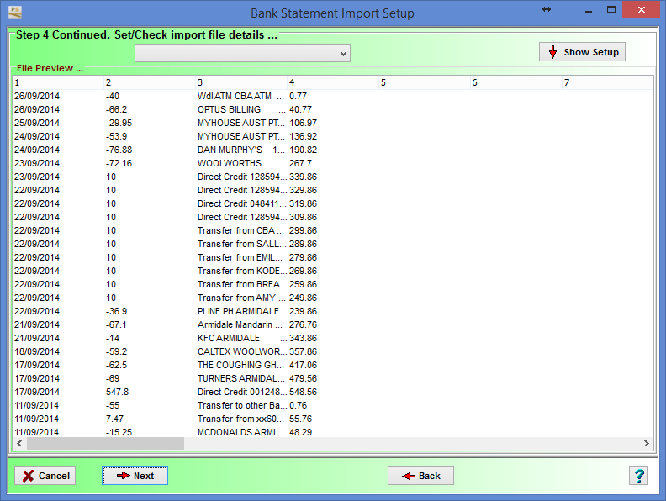Select Transfer from AMY description cell
Image resolution: width=666 pixels, height=501 pixels.
point(240,298)
